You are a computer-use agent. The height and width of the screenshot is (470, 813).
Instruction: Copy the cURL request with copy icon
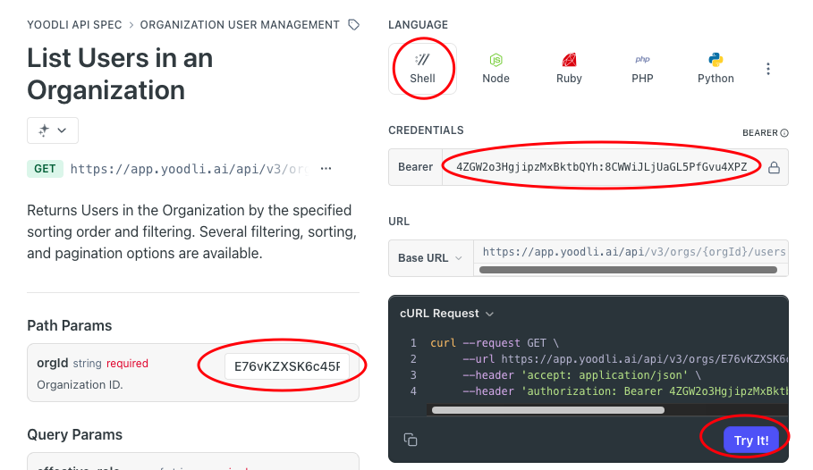[411, 440]
